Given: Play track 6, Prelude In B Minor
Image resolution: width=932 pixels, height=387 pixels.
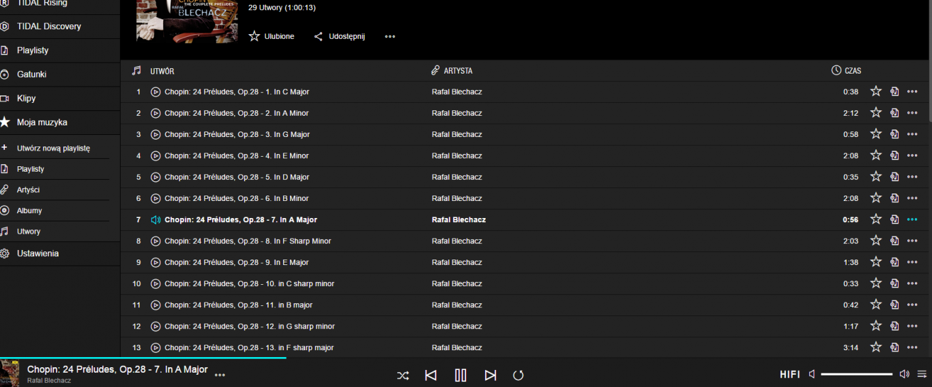Looking at the screenshot, I should tap(156, 198).
